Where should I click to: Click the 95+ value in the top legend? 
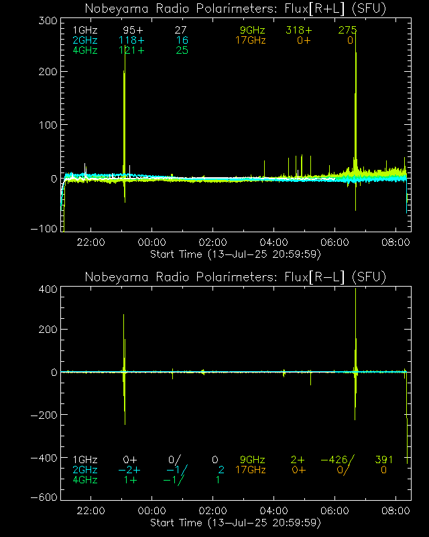click(x=133, y=30)
